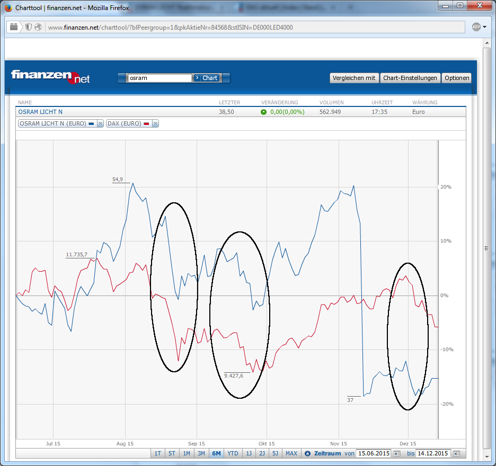
Task: Select the 1J time range
Action: 249,453
